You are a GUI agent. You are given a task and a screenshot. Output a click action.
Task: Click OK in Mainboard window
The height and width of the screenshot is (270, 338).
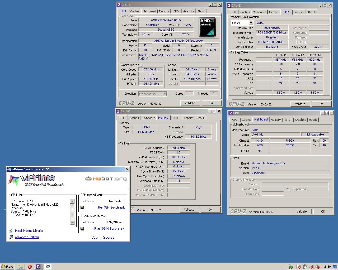coord(323,211)
